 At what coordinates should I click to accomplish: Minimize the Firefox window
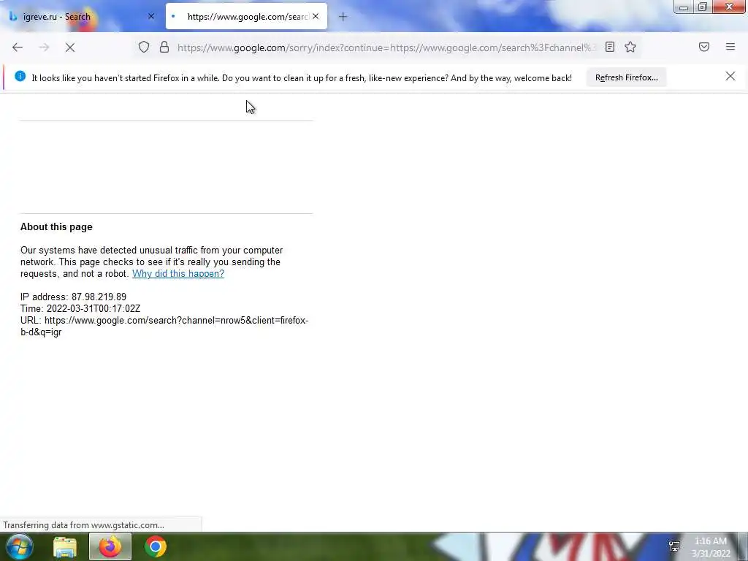pyautogui.click(x=683, y=7)
